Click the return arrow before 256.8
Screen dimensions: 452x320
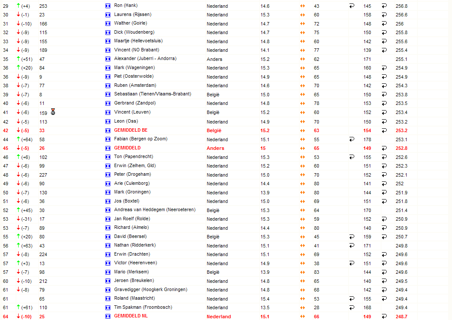point(384,6)
